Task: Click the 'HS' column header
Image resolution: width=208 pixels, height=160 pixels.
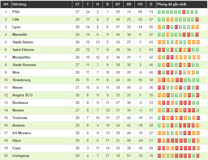Action: [140, 4]
